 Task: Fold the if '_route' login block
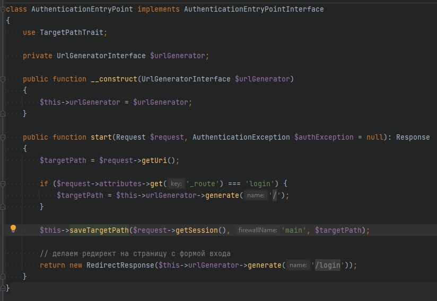3,184
